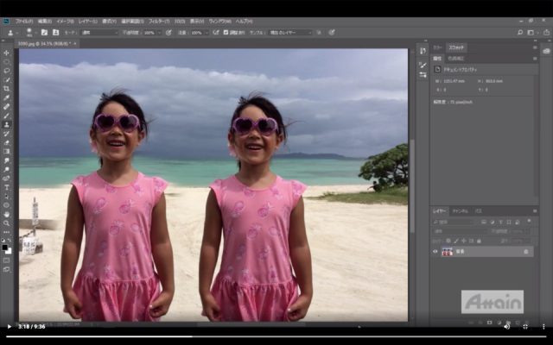Image resolution: width=553 pixels, height=345 pixels.
Task: Enter video fullscreen mode
Action: [525, 327]
